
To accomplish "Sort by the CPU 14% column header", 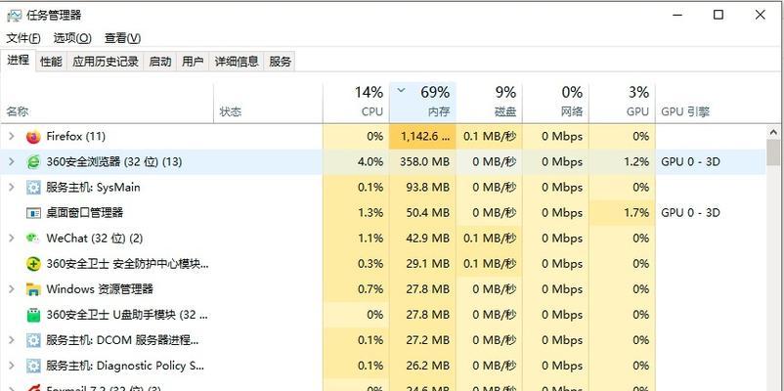I will [356, 103].
